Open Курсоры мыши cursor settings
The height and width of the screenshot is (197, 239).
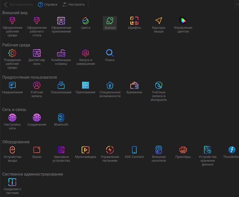[159, 25]
